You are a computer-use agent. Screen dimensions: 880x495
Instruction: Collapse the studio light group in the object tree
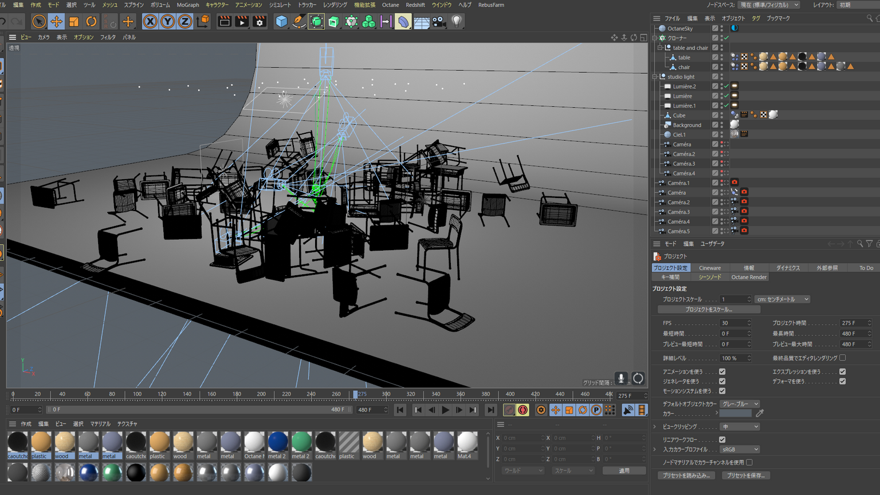[x=655, y=77]
